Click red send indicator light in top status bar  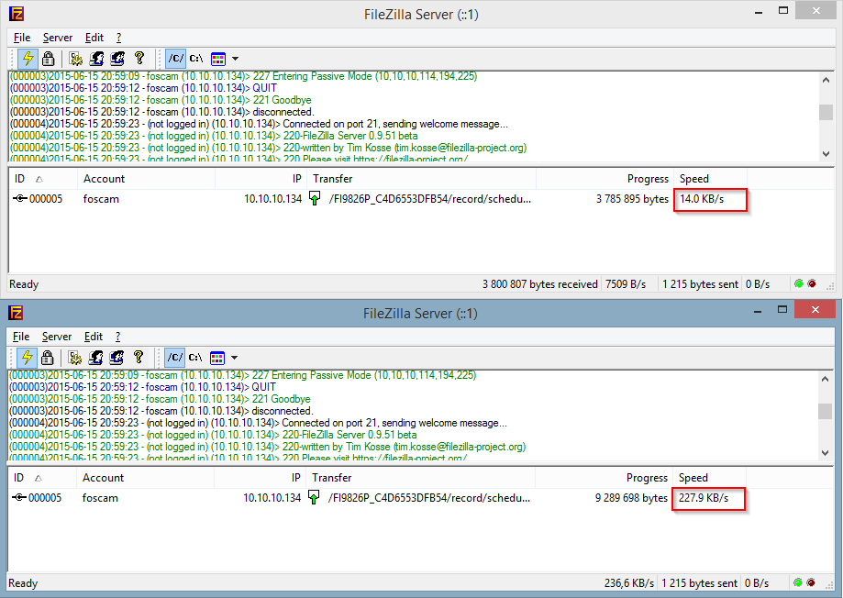(x=812, y=284)
